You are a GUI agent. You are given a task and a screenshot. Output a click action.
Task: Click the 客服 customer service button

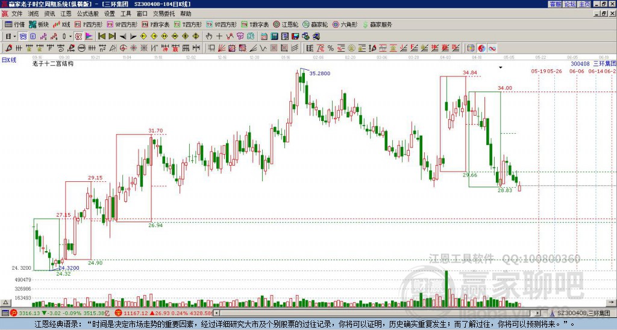tap(556, 4)
